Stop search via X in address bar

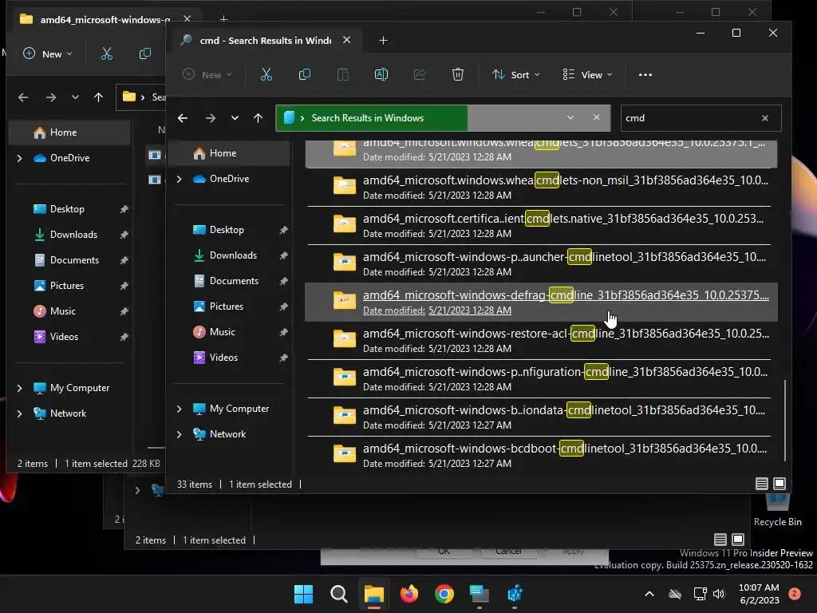[x=597, y=117]
